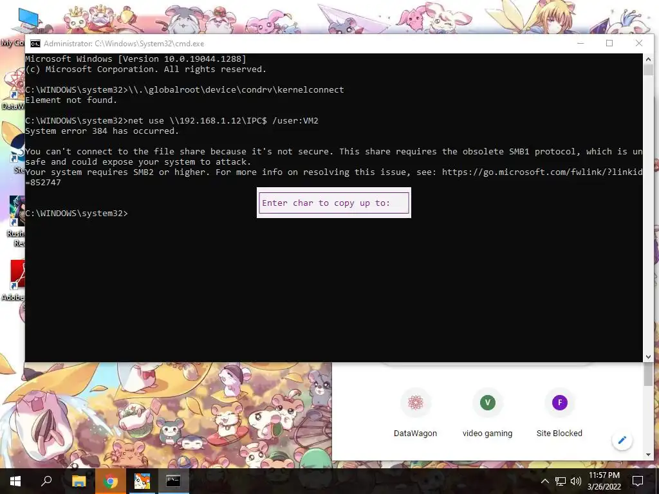The width and height of the screenshot is (659, 494).
Task: Click the go.microsoft.com fwlink URL text
Action: click(542, 172)
